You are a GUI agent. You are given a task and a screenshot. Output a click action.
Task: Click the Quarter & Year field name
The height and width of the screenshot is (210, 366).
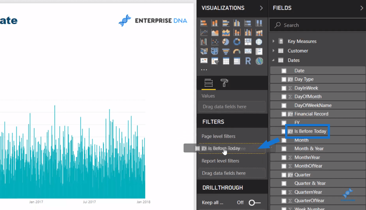tap(310, 183)
